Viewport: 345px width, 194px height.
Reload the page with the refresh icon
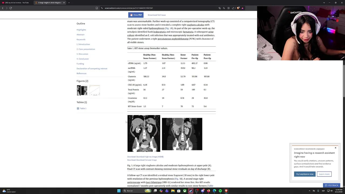11,8
